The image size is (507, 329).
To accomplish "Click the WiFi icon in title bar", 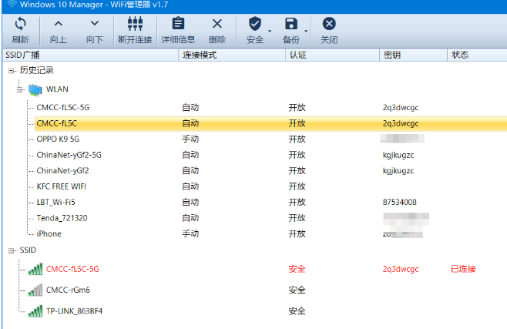I will tap(12, 5).
